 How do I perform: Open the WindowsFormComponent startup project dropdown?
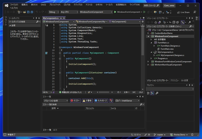(x=96, y=12)
